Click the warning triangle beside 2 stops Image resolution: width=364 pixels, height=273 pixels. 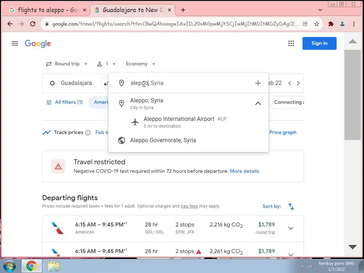pos(199,251)
